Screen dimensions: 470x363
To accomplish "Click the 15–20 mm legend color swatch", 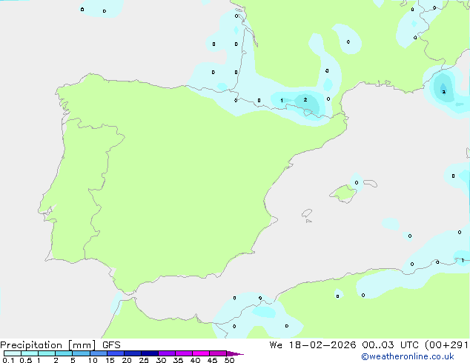I will pyautogui.click(x=116, y=353).
